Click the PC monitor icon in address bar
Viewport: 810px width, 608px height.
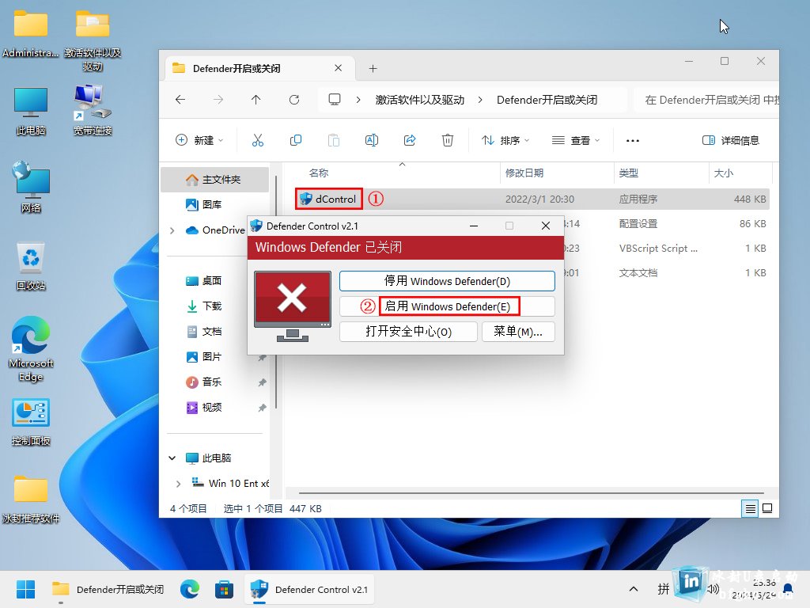point(335,99)
